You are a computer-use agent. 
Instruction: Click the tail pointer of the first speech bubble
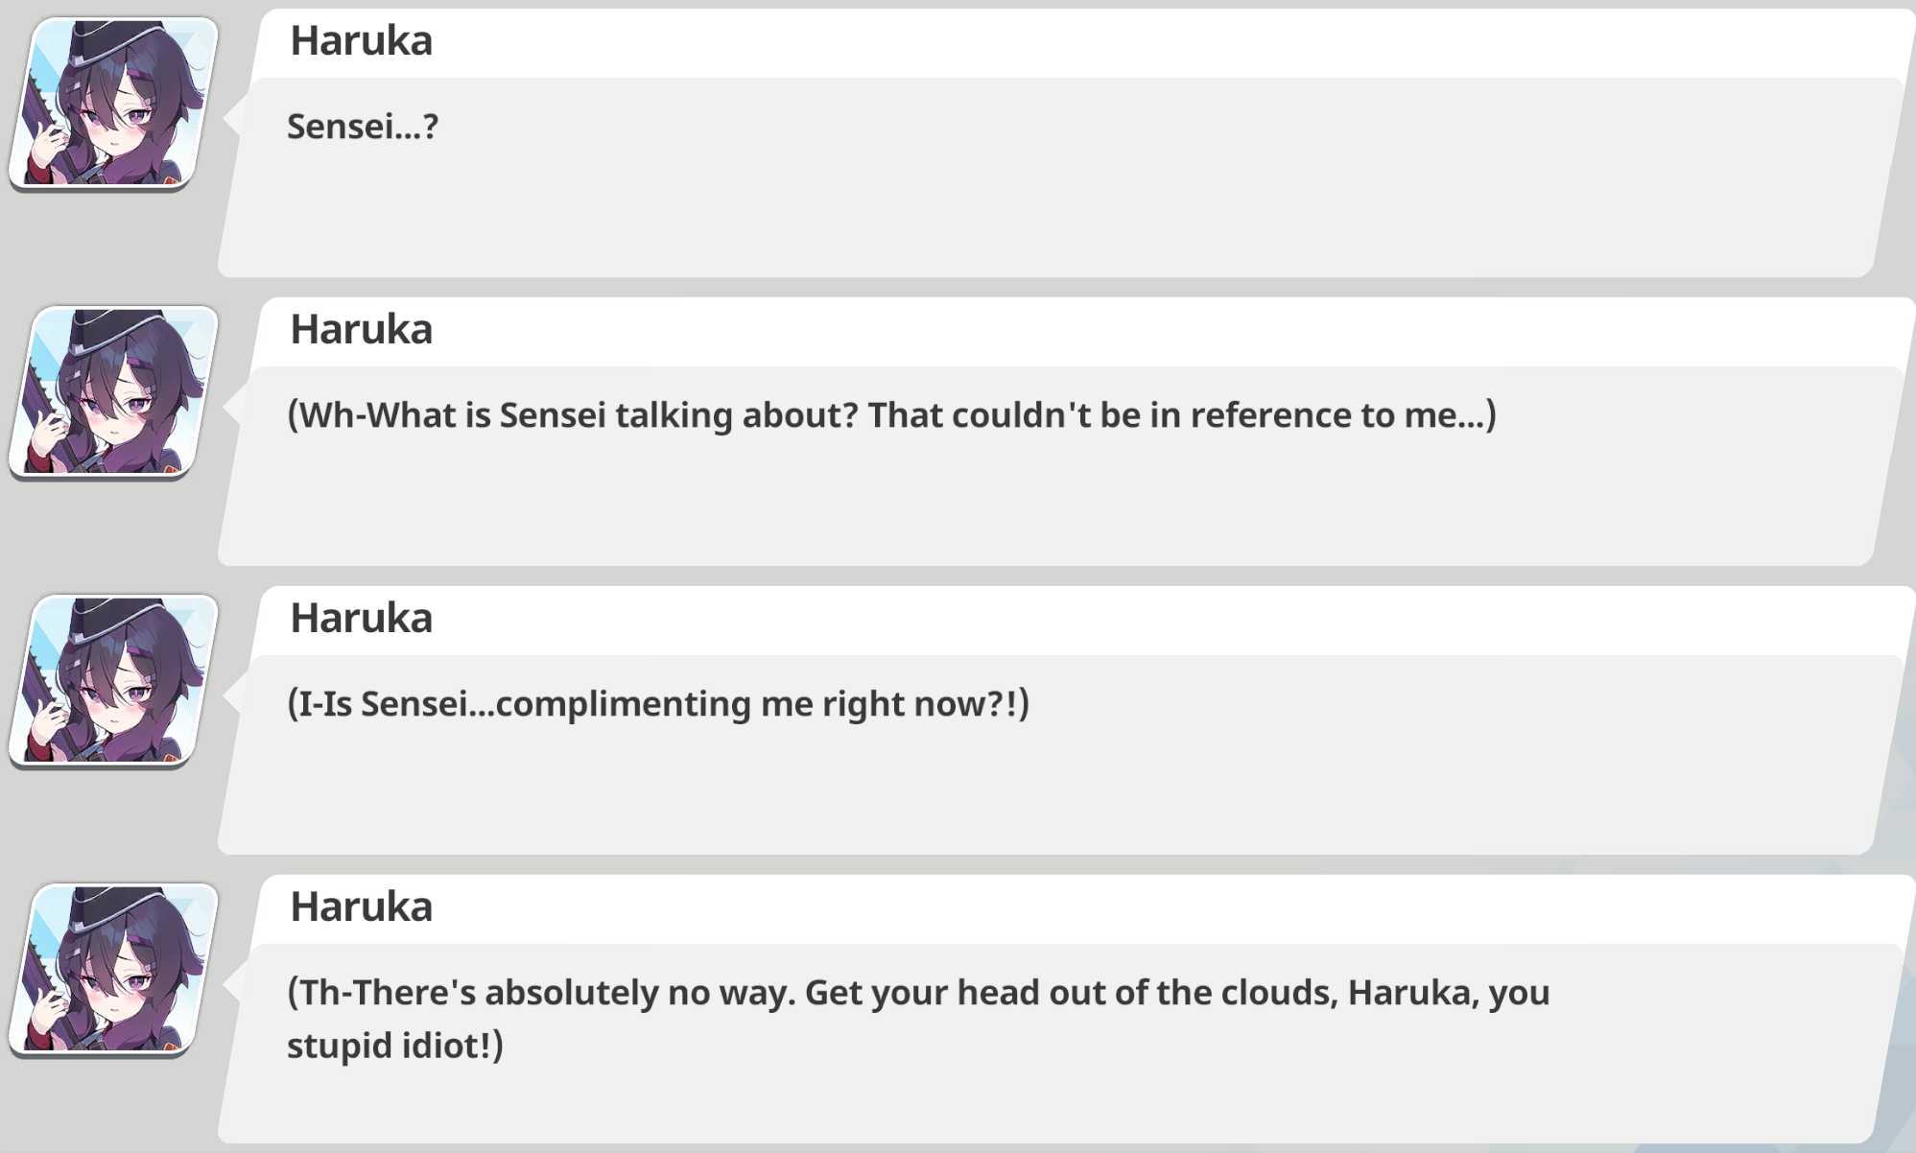[233, 119]
